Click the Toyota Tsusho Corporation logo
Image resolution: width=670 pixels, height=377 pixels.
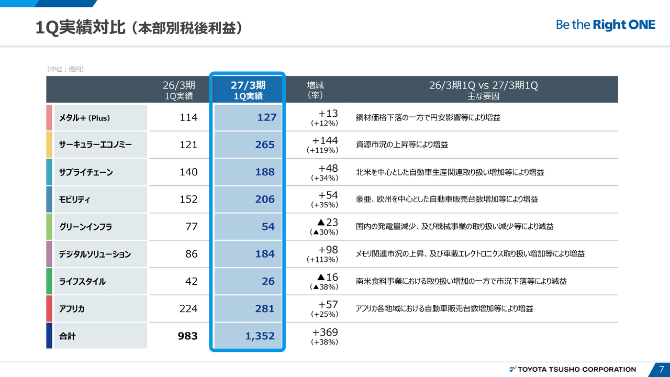coord(572,369)
